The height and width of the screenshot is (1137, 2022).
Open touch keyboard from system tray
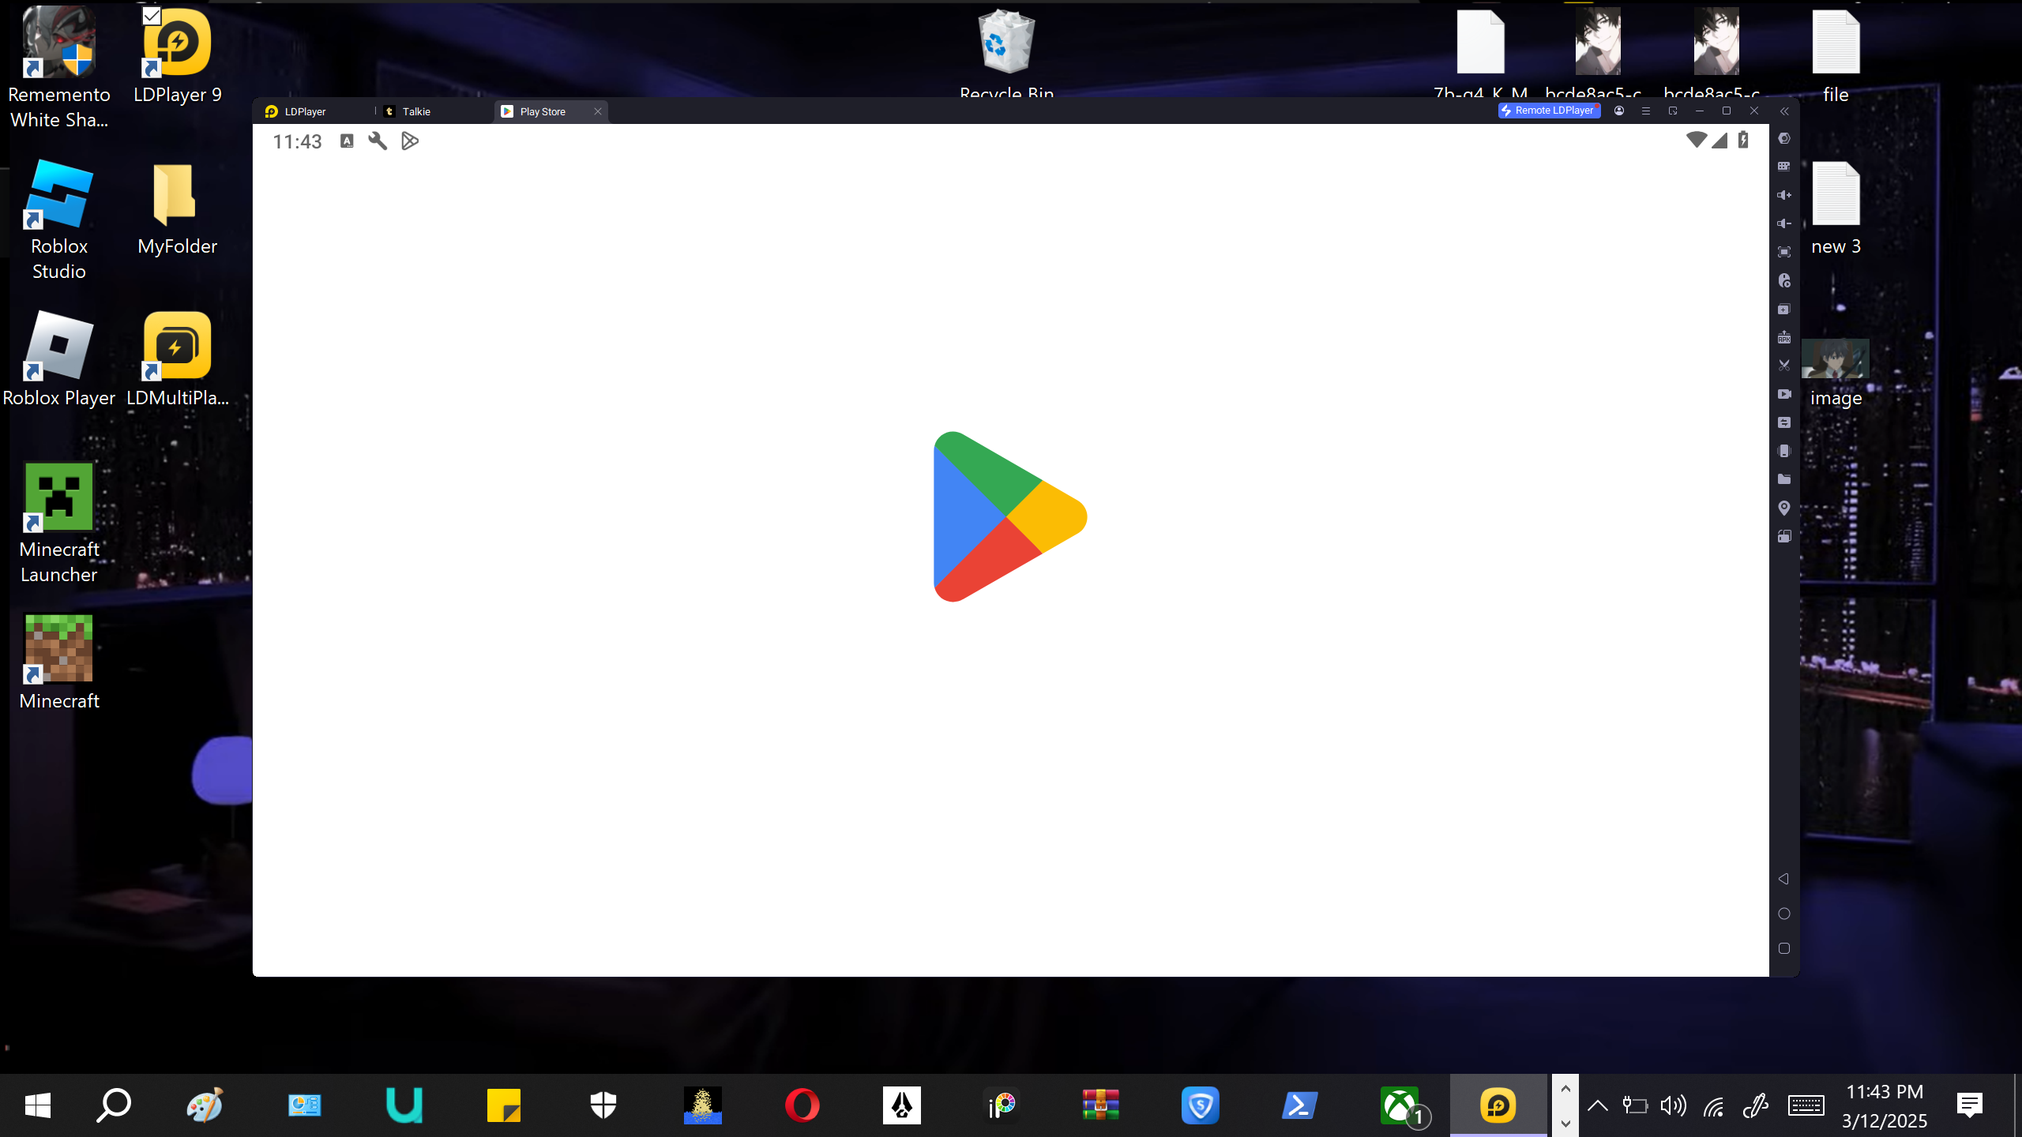click(1806, 1105)
